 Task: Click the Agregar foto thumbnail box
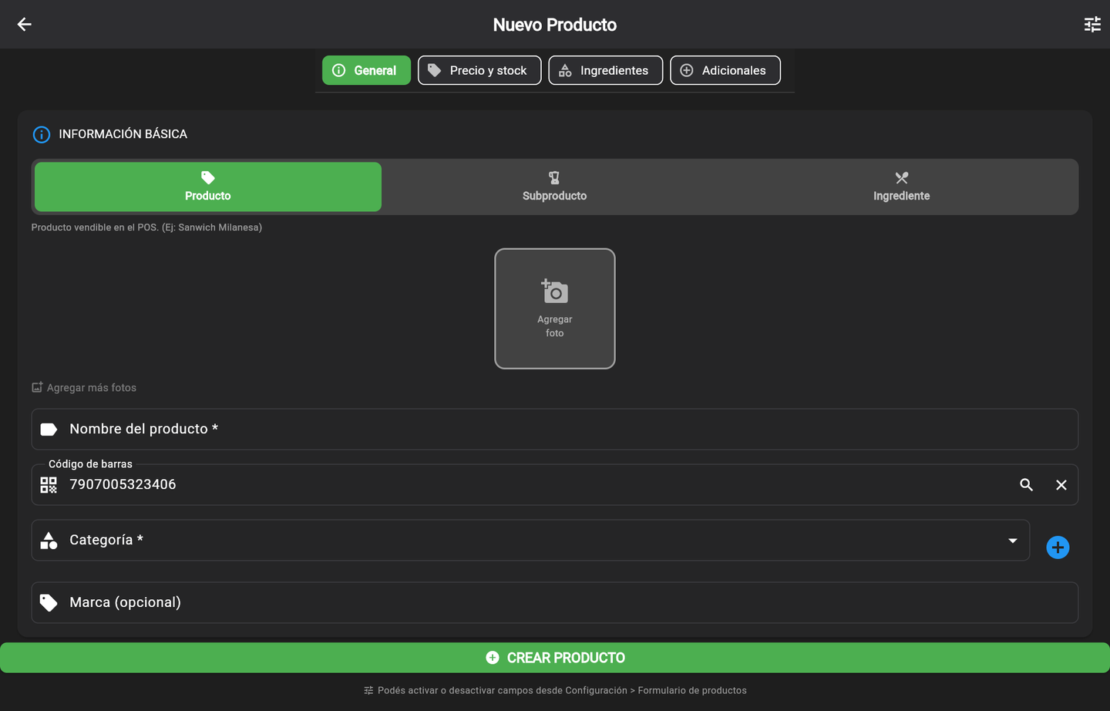(x=555, y=308)
